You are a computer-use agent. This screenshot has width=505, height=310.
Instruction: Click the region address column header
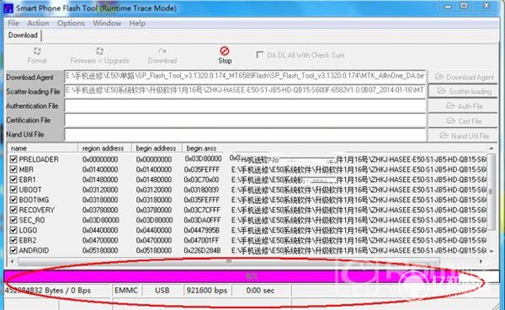pyautogui.click(x=104, y=148)
